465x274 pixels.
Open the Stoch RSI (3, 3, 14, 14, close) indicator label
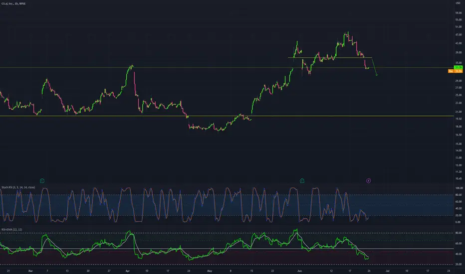pyautogui.click(x=18, y=187)
